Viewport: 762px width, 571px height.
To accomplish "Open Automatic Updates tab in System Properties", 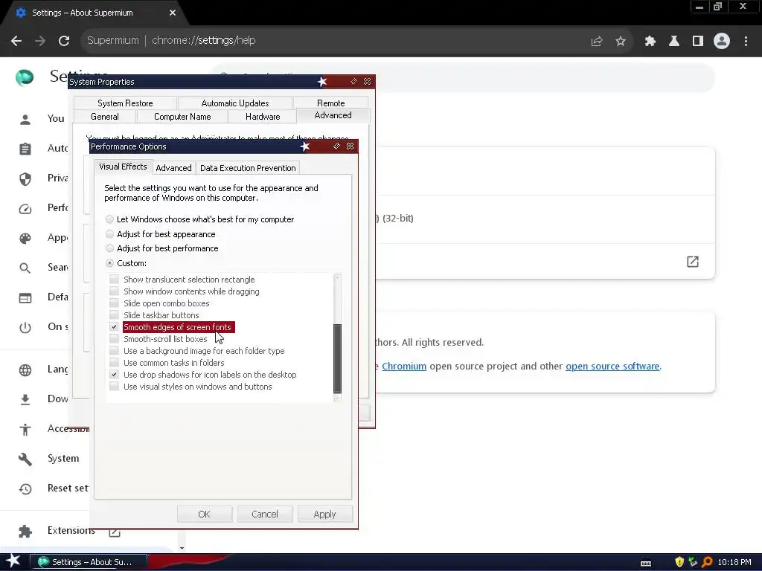I will pos(234,103).
